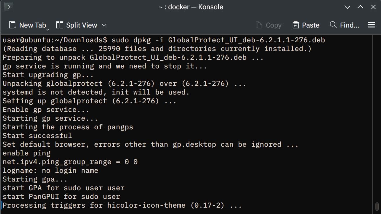Click the Paste clipboard icon
Image resolution: width=381 pixels, height=214 pixels.
(296, 25)
